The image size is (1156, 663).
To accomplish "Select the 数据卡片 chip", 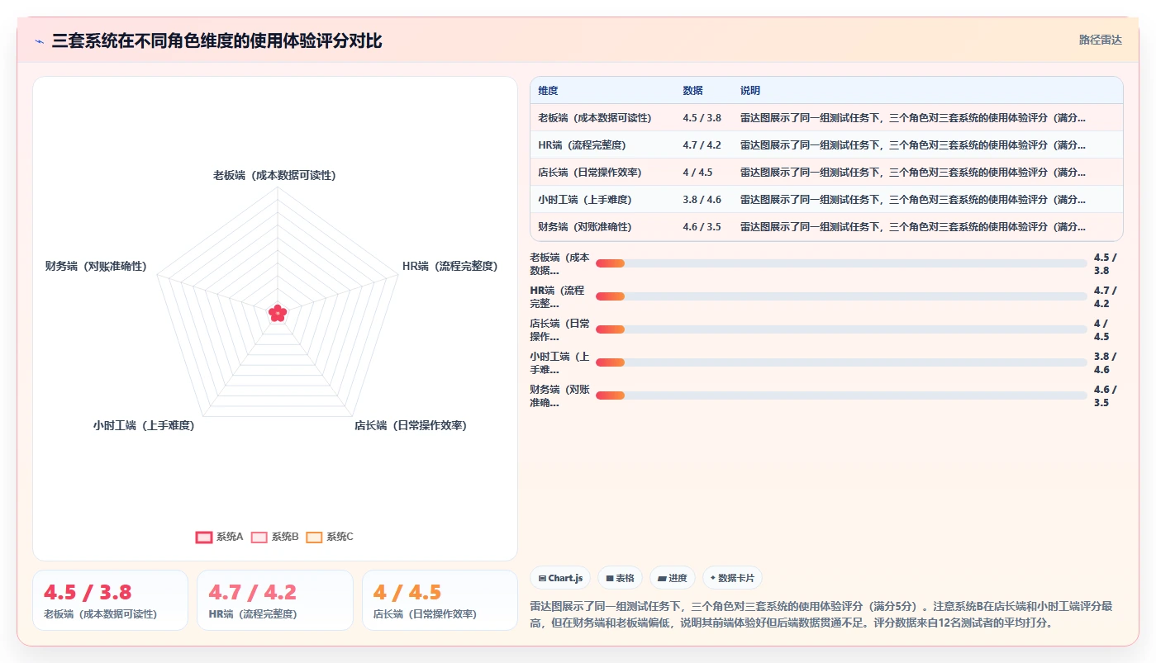I will [732, 579].
